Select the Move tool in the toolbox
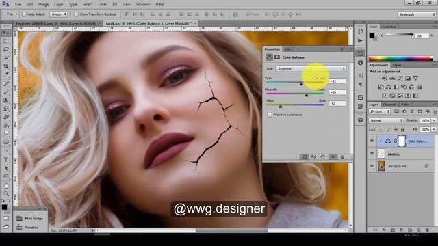This screenshot has height=246, width=438. 6,33
